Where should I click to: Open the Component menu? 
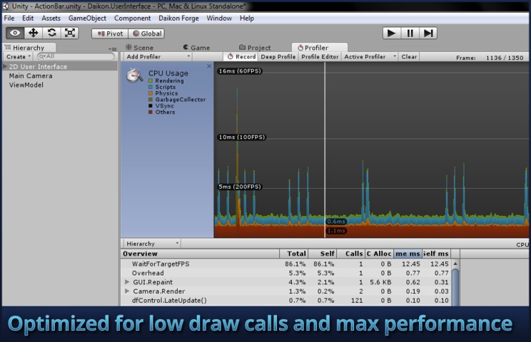coord(132,19)
